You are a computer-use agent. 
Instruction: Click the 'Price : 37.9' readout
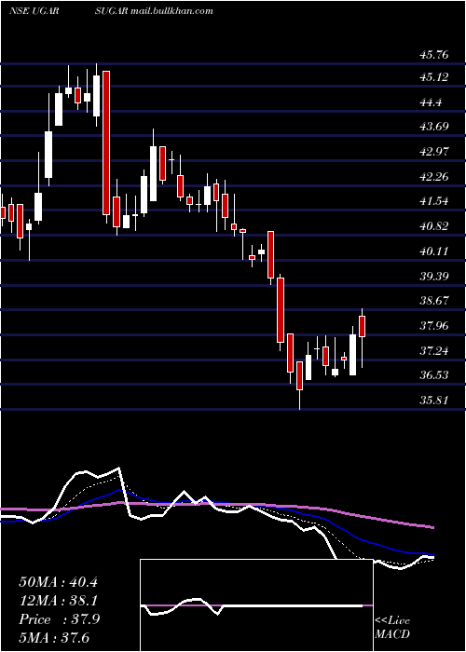[x=60, y=619]
